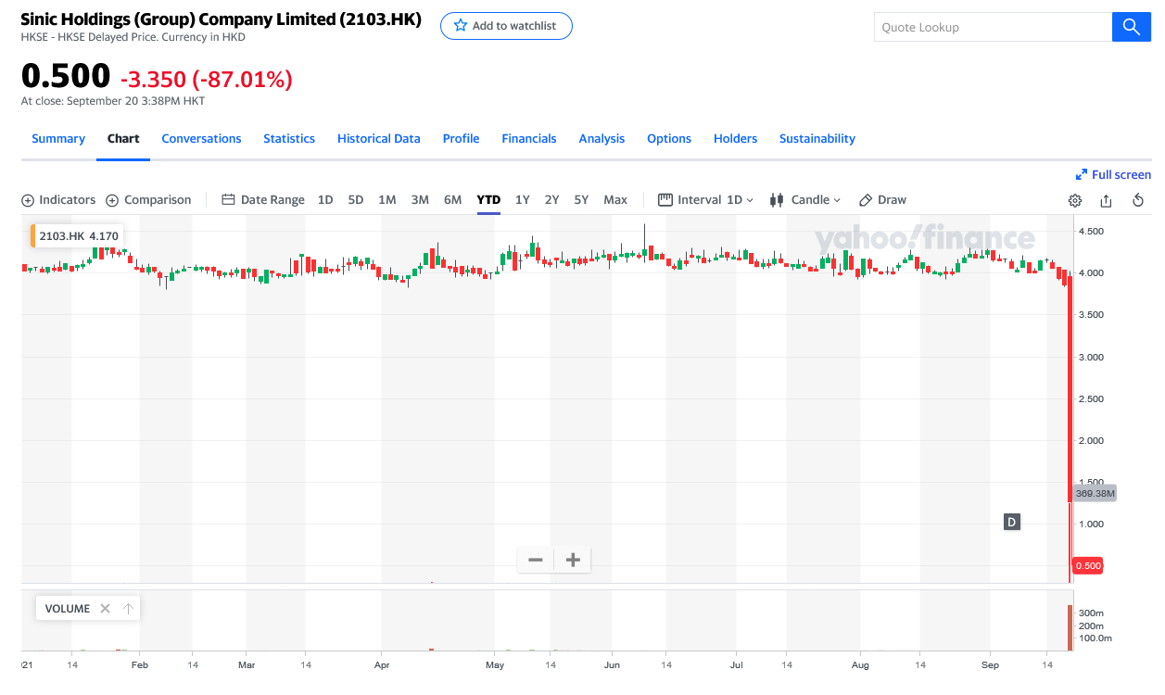Click the HKSE Delayed Price note

[133, 37]
